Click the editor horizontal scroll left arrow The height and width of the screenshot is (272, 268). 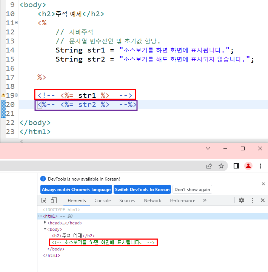[22, 141]
